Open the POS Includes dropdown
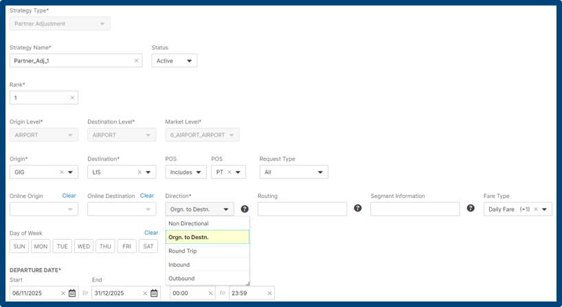Screen dimensions: 562x307 pos(186,172)
